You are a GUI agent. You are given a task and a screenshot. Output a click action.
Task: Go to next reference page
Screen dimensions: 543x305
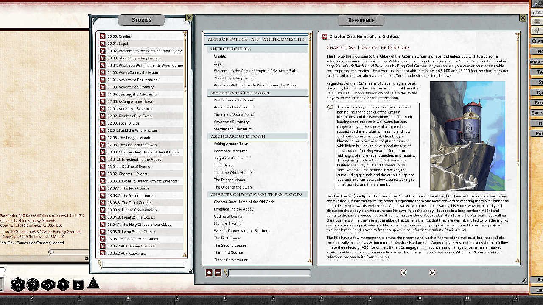click(432, 273)
